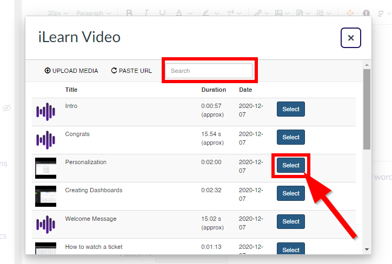Click the Paste URL button

point(131,71)
